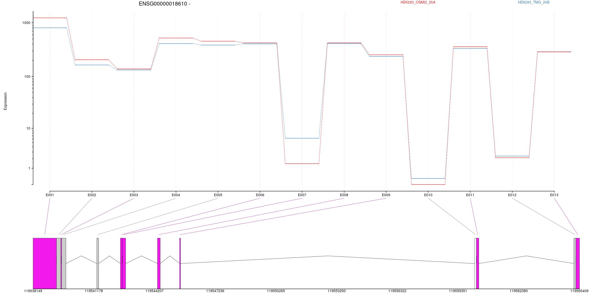This screenshot has width=607, height=303.
Task: Click exon label E004
Action: point(176,195)
